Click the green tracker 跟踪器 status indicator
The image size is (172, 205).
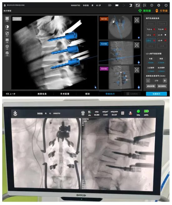(144, 11)
